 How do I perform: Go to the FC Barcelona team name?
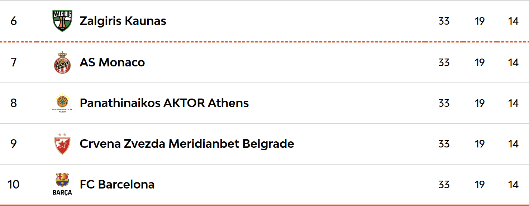[x=117, y=185]
